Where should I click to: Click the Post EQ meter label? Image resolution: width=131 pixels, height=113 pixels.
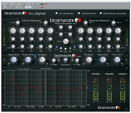click(x=109, y=74)
